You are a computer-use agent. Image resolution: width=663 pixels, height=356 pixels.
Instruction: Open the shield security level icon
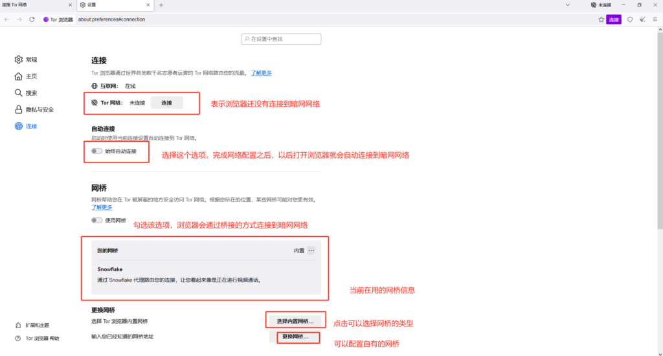coord(630,19)
